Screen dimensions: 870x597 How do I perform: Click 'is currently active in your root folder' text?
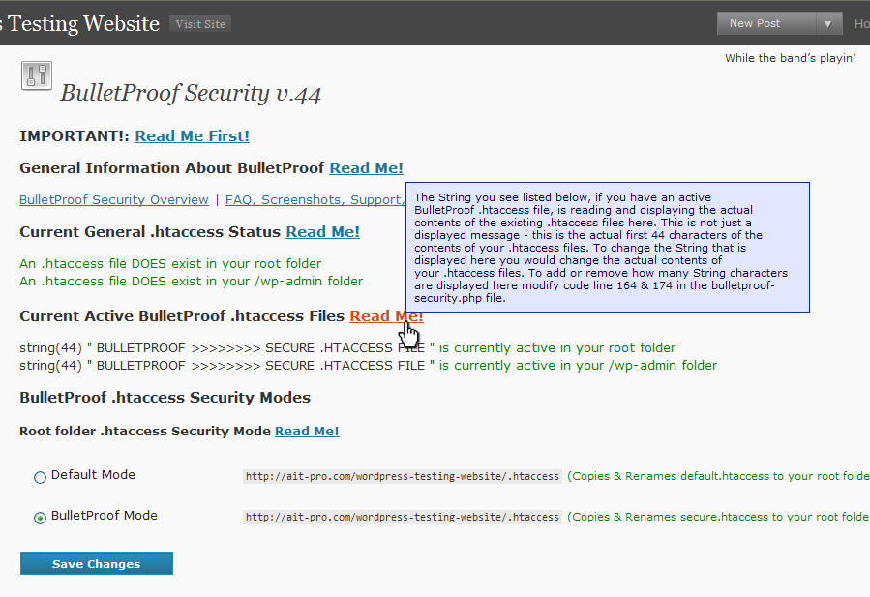pyautogui.click(x=557, y=348)
